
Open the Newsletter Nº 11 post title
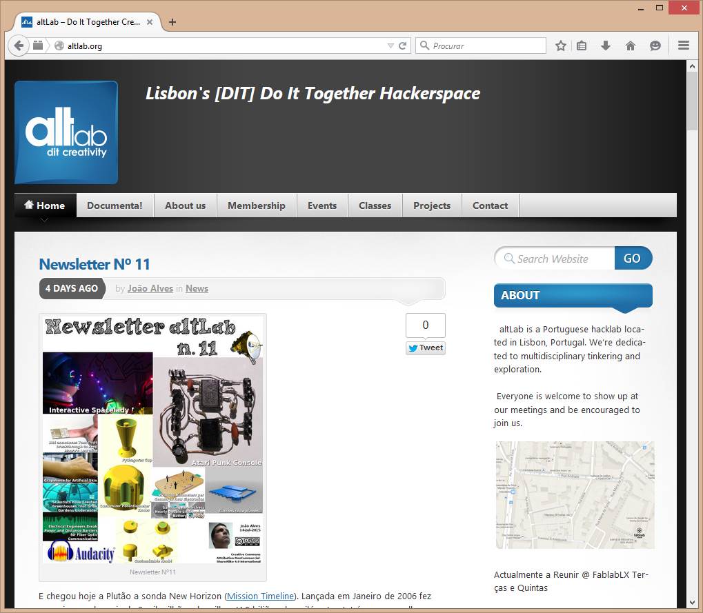95,264
